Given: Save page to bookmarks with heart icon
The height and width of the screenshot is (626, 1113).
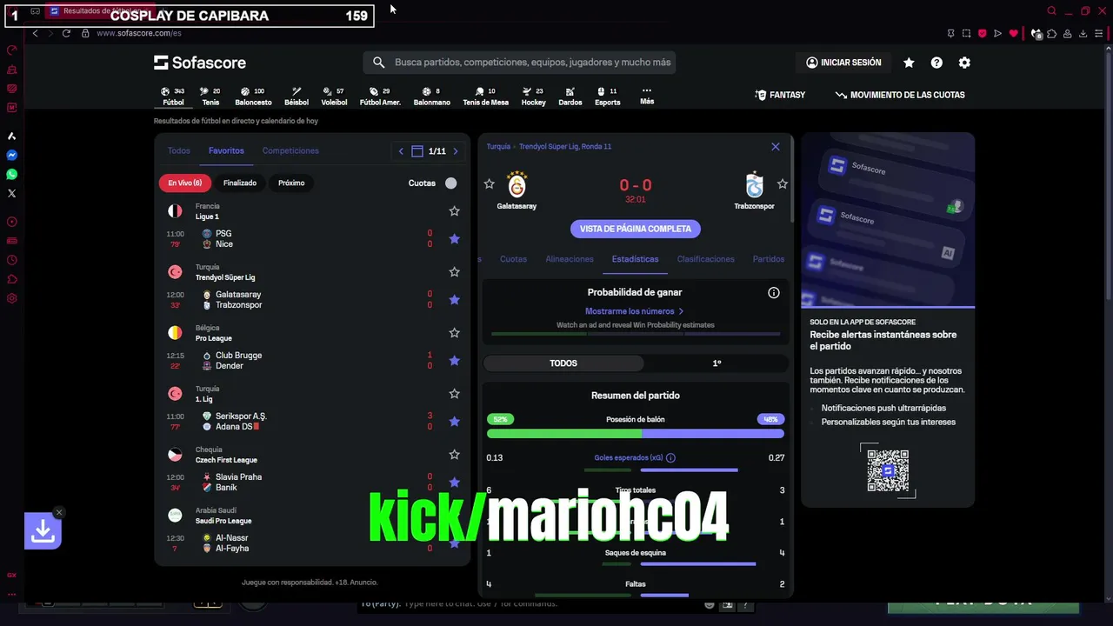Looking at the screenshot, I should 1014,33.
